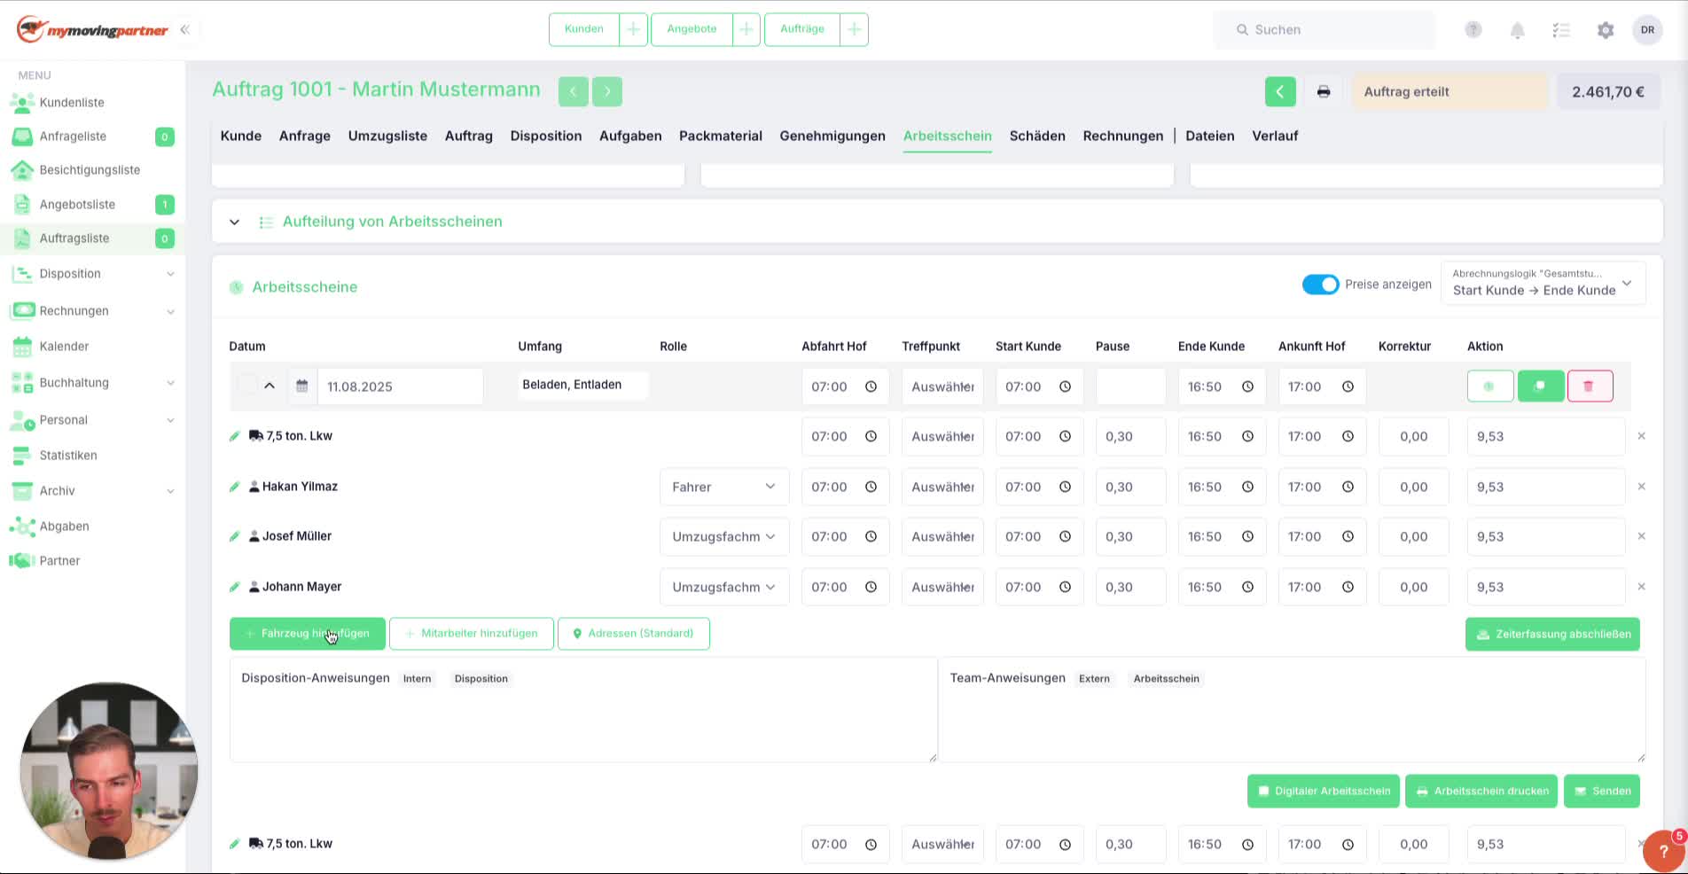Edit the first 7,5 ton. Lkw row pencil icon
Viewport: 1688px width, 874px height.
[x=235, y=436]
